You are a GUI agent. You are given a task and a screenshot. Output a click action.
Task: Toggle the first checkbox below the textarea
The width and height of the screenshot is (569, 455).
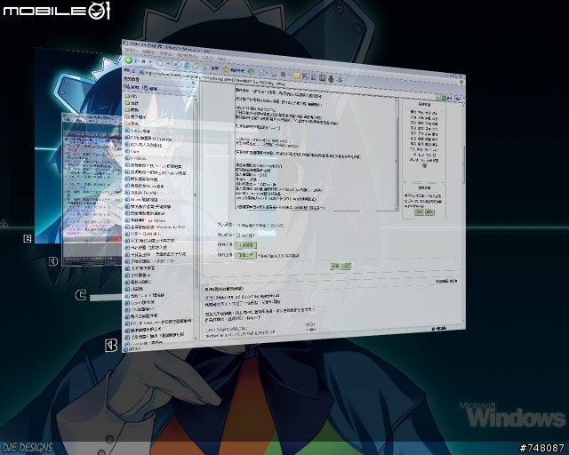point(238,226)
